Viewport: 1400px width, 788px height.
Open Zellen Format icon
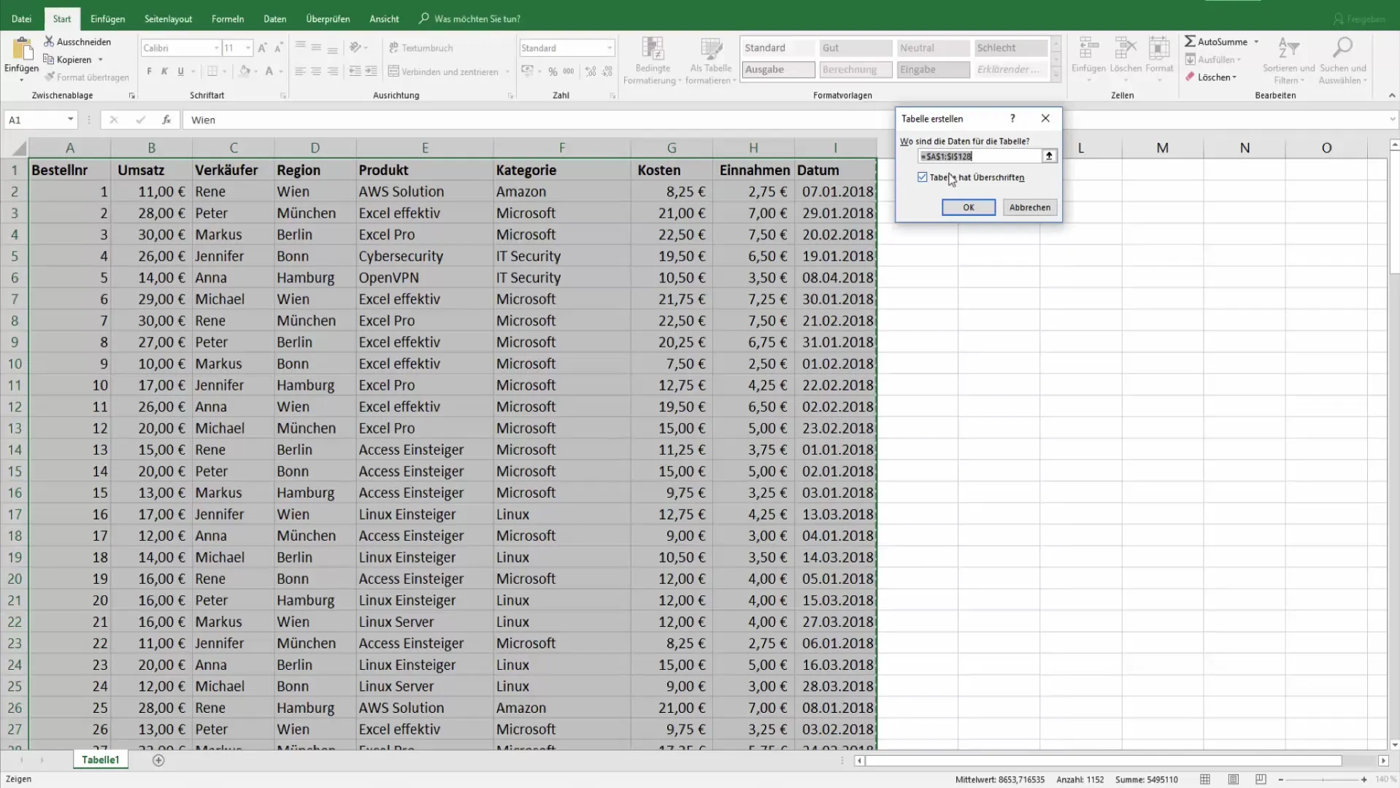pos(1159,49)
